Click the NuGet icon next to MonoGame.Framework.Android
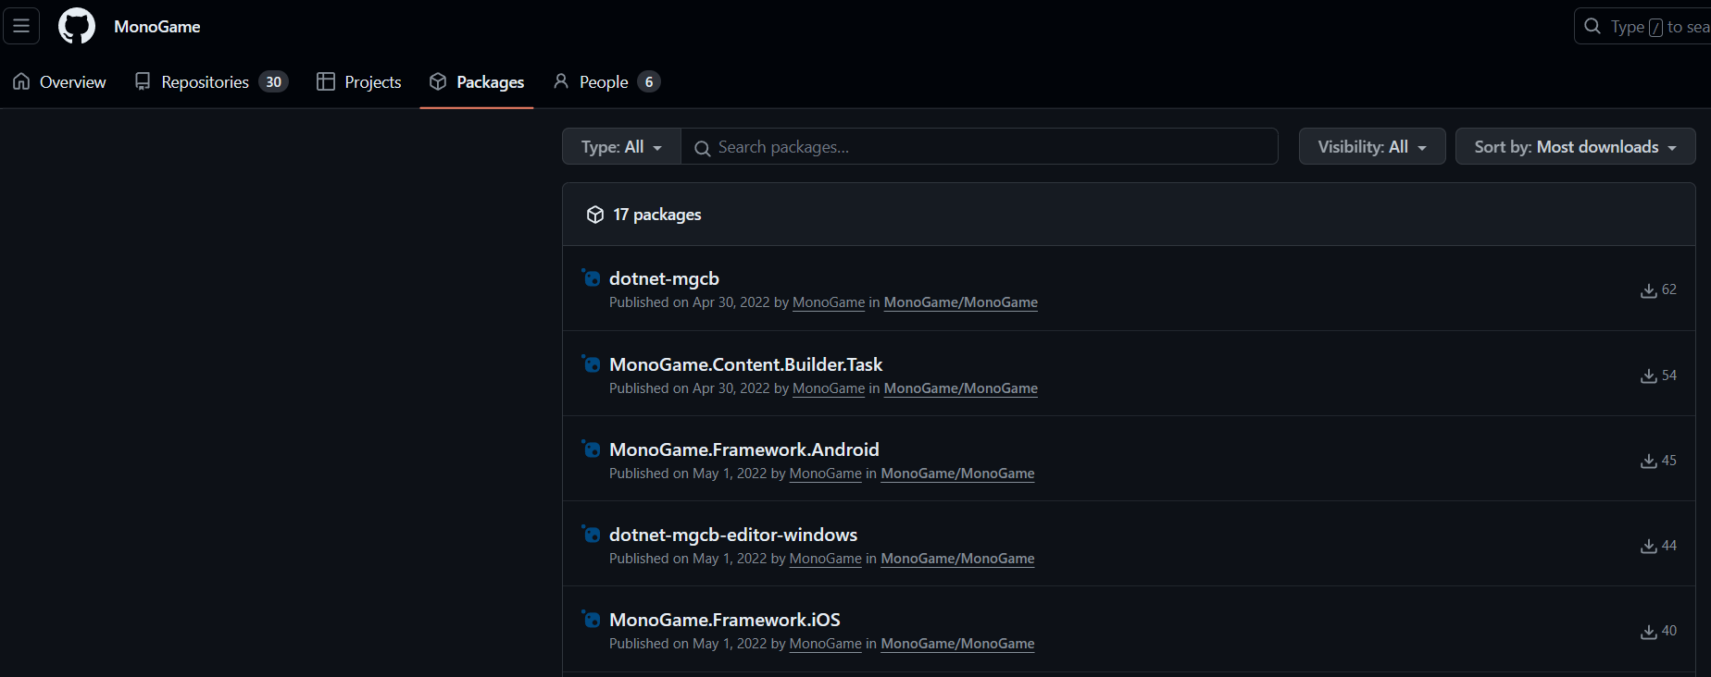Screen dimensions: 1711x677 (591, 449)
